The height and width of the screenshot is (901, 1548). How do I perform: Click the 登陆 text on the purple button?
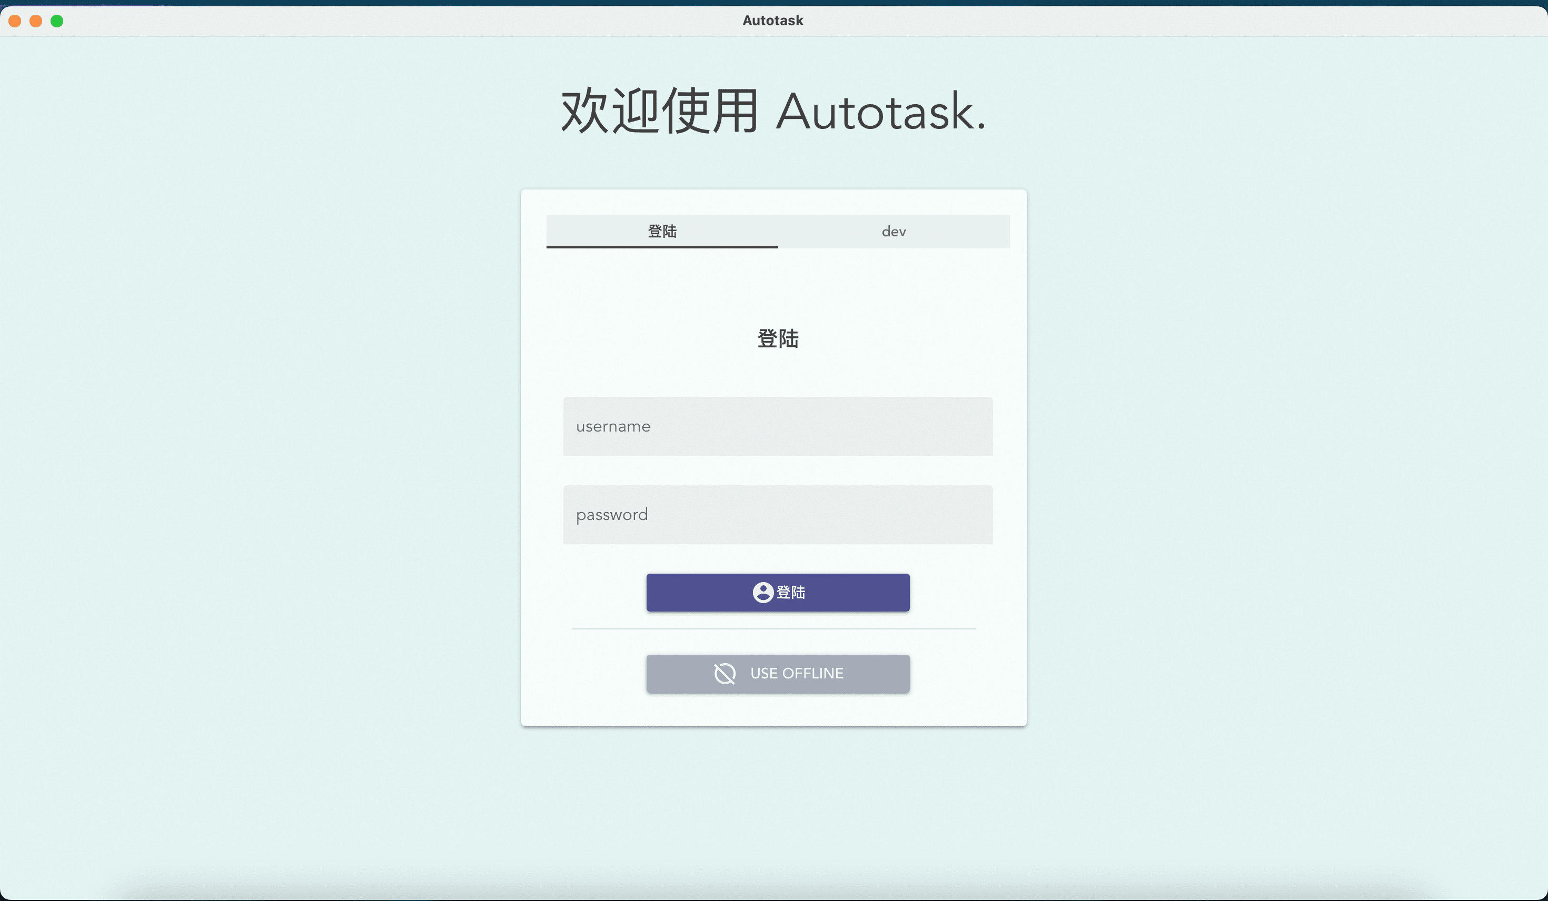pos(791,592)
